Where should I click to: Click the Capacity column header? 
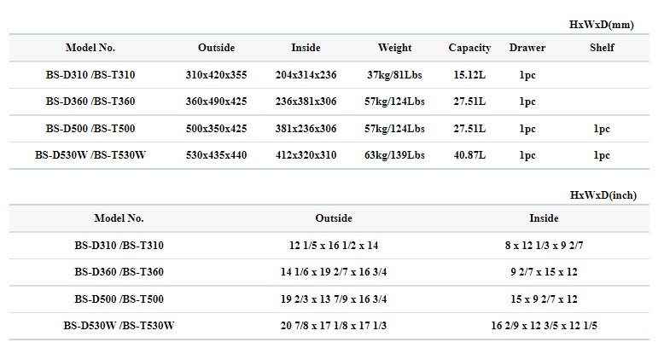coord(469,48)
